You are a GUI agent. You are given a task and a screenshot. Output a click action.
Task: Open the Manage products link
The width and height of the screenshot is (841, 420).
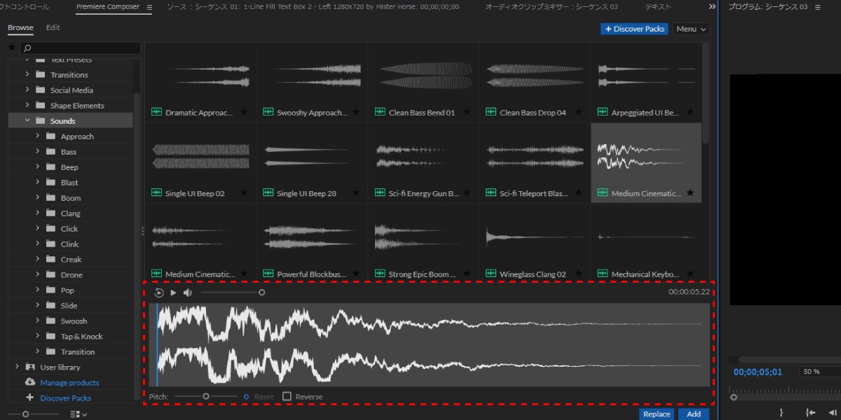[69, 382]
